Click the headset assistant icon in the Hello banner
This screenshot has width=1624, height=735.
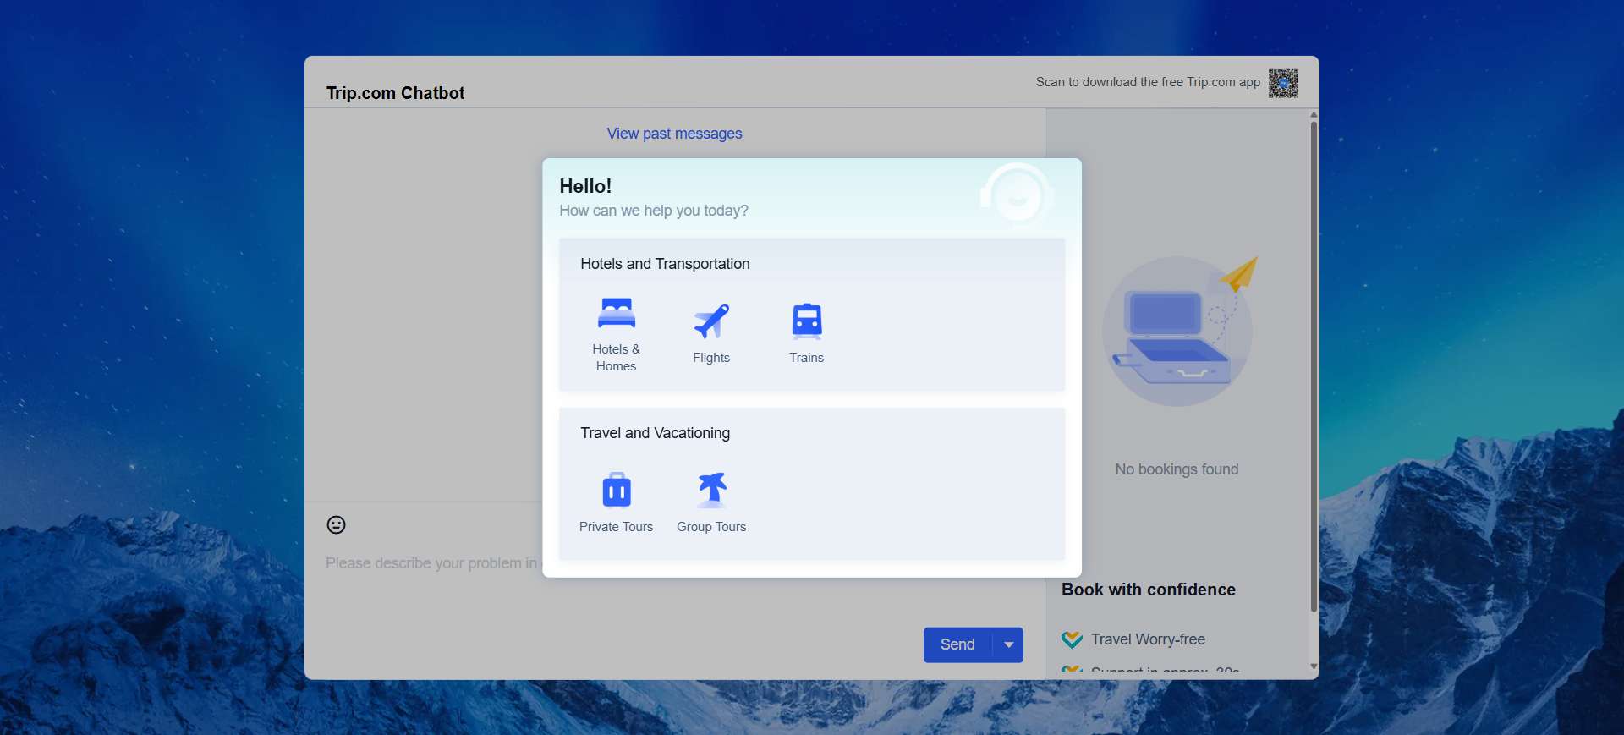pyautogui.click(x=1016, y=195)
